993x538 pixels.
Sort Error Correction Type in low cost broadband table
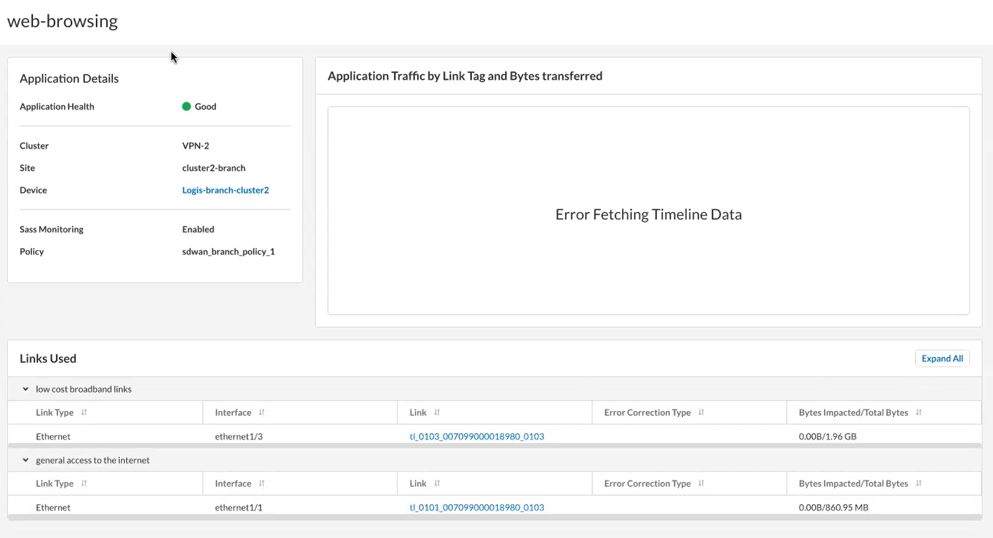coord(701,412)
